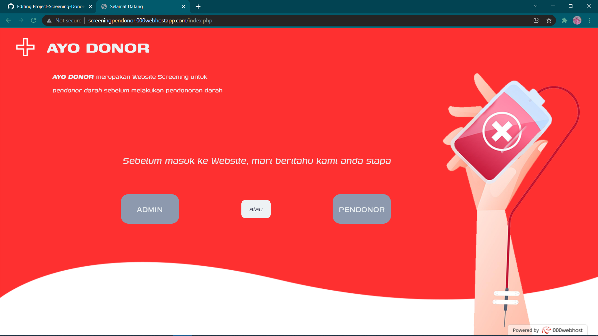The image size is (598, 336).
Task: Click the back navigation arrow
Action: click(8, 20)
